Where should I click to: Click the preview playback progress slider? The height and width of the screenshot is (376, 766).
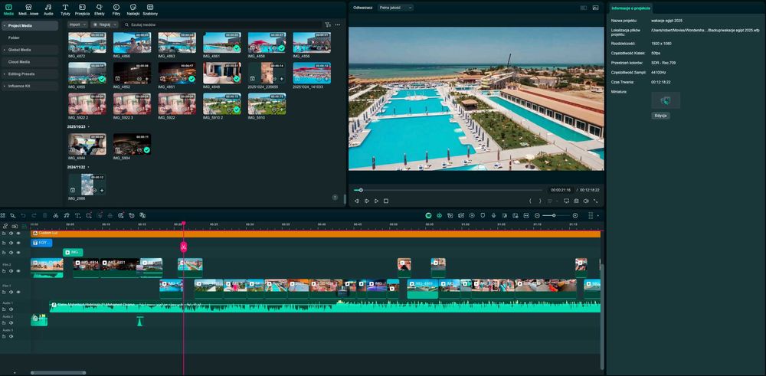point(448,190)
